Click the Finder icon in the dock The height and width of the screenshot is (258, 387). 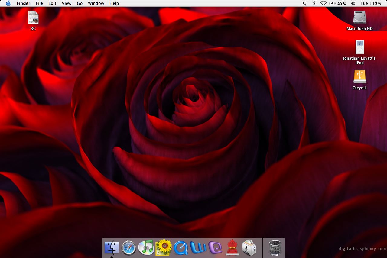coord(112,248)
